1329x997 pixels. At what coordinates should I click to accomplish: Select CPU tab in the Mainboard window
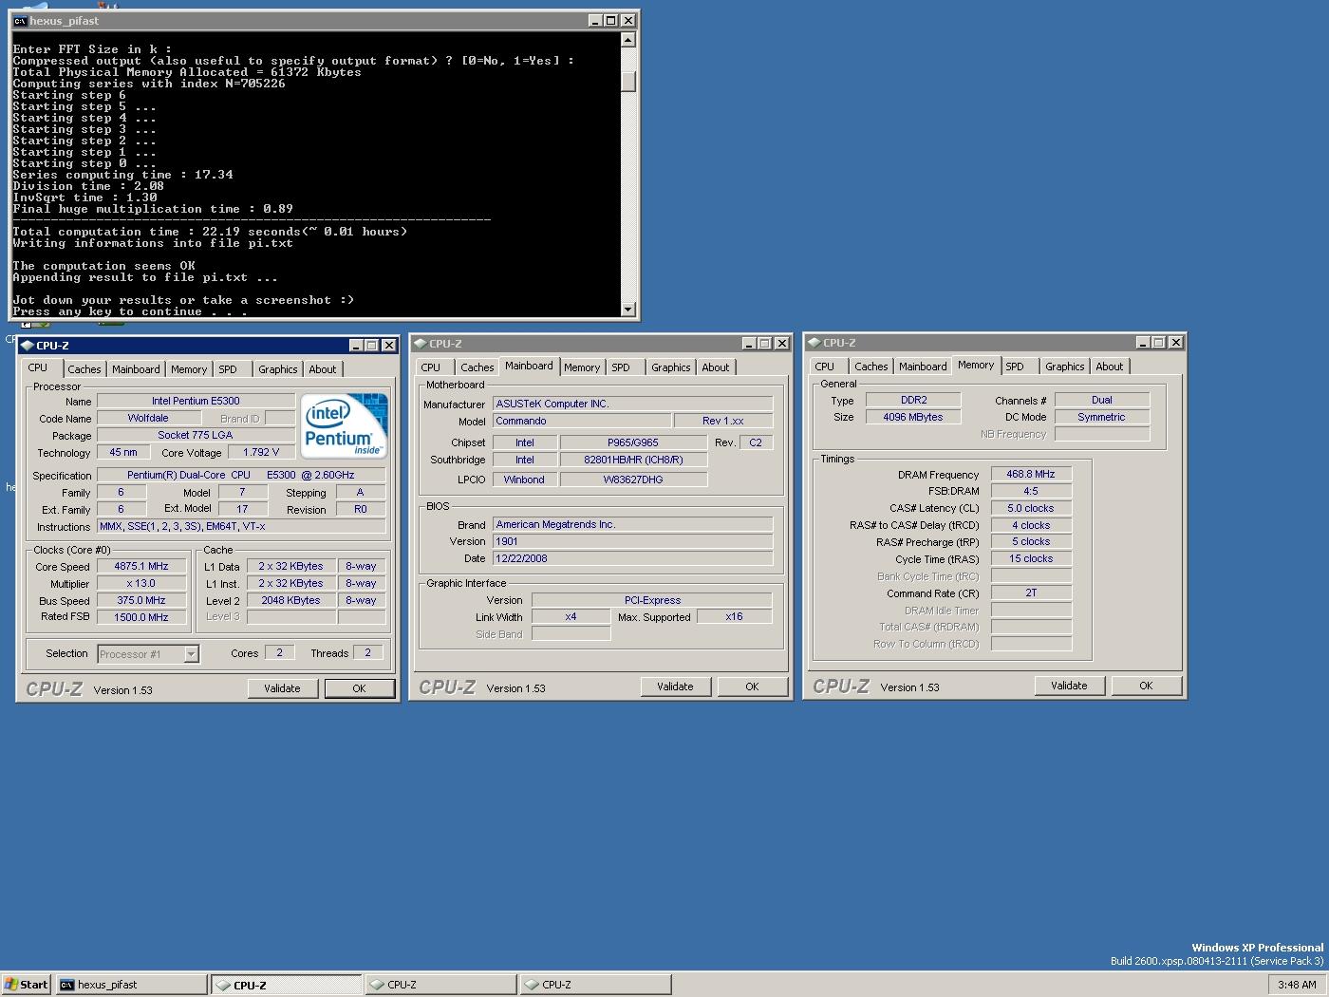(x=430, y=367)
